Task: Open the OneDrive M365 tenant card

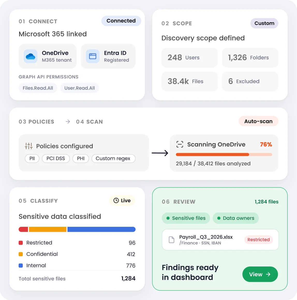Action: (x=48, y=56)
